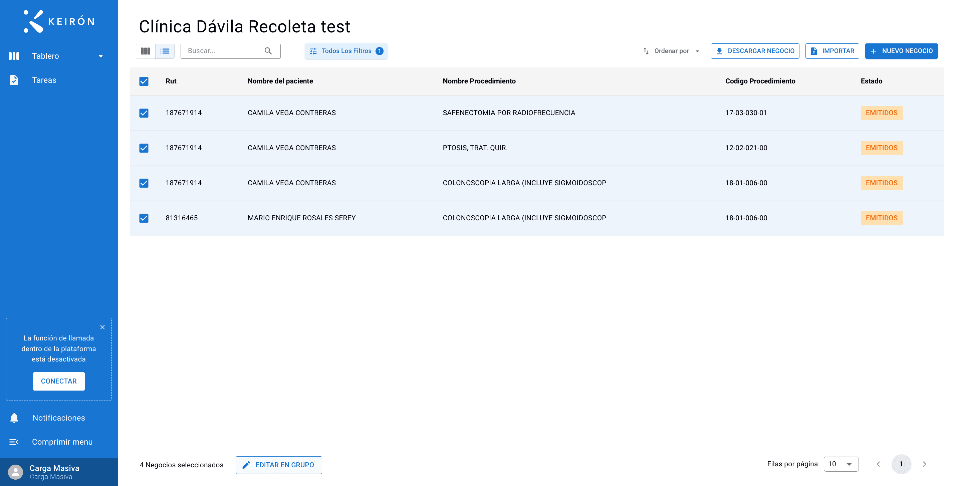Click the filter count badge
Viewport: 956px width, 486px height.
(379, 51)
